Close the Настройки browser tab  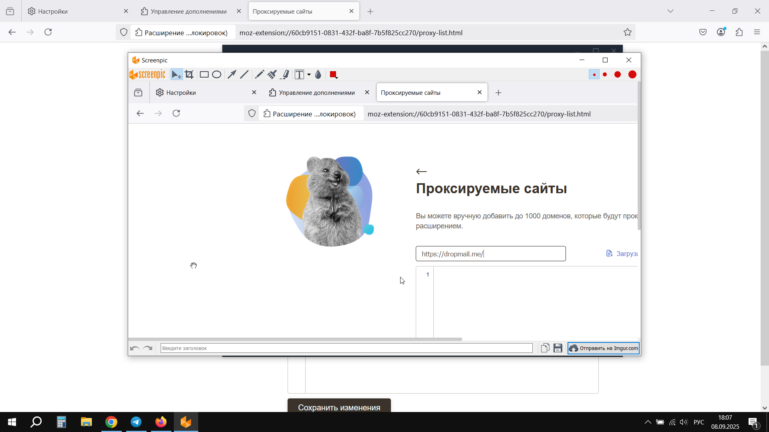[126, 11]
